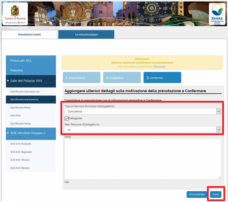
Task: Go to step 3 Conferma
Action: click(162, 78)
